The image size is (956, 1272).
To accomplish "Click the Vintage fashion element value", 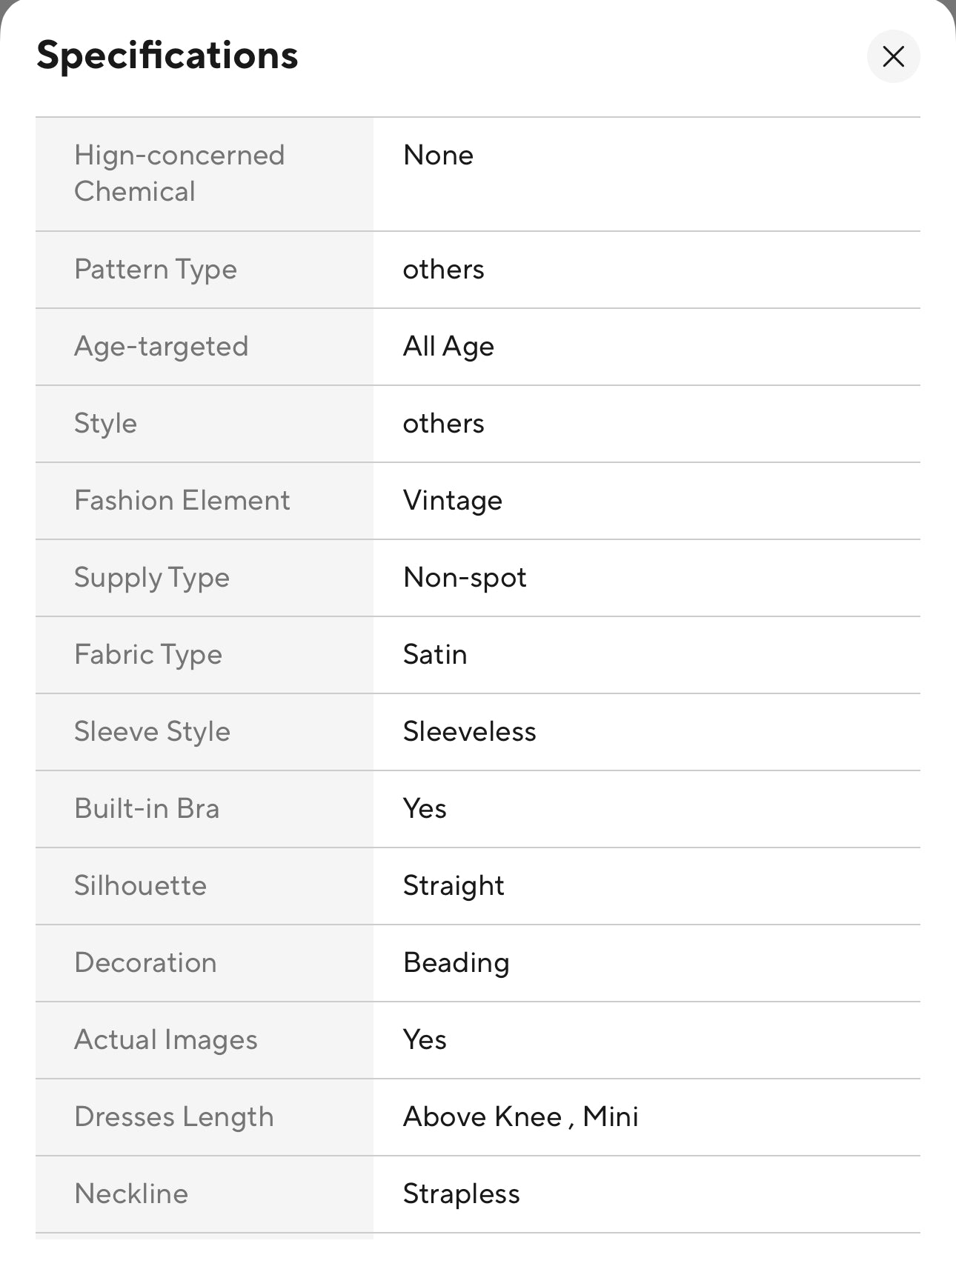I will 453,501.
